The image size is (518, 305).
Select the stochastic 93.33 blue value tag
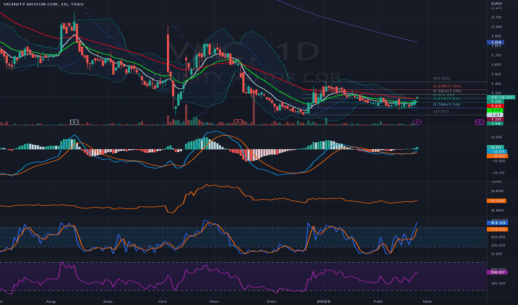[x=497, y=223]
